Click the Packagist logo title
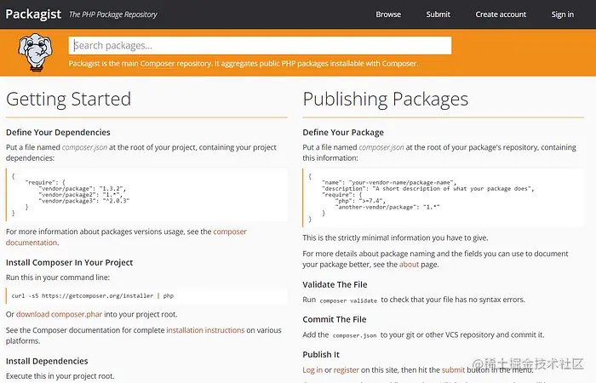This screenshot has height=383, width=596. 33,14
